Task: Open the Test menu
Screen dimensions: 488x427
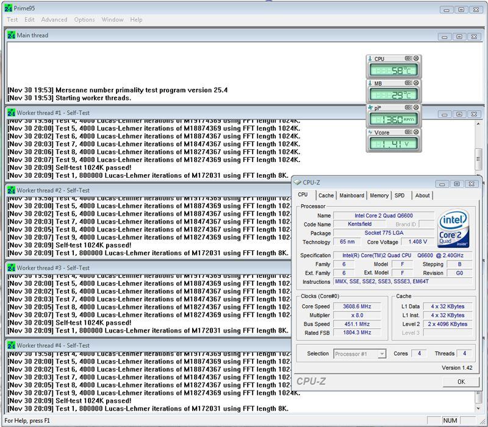Action: (x=12, y=19)
